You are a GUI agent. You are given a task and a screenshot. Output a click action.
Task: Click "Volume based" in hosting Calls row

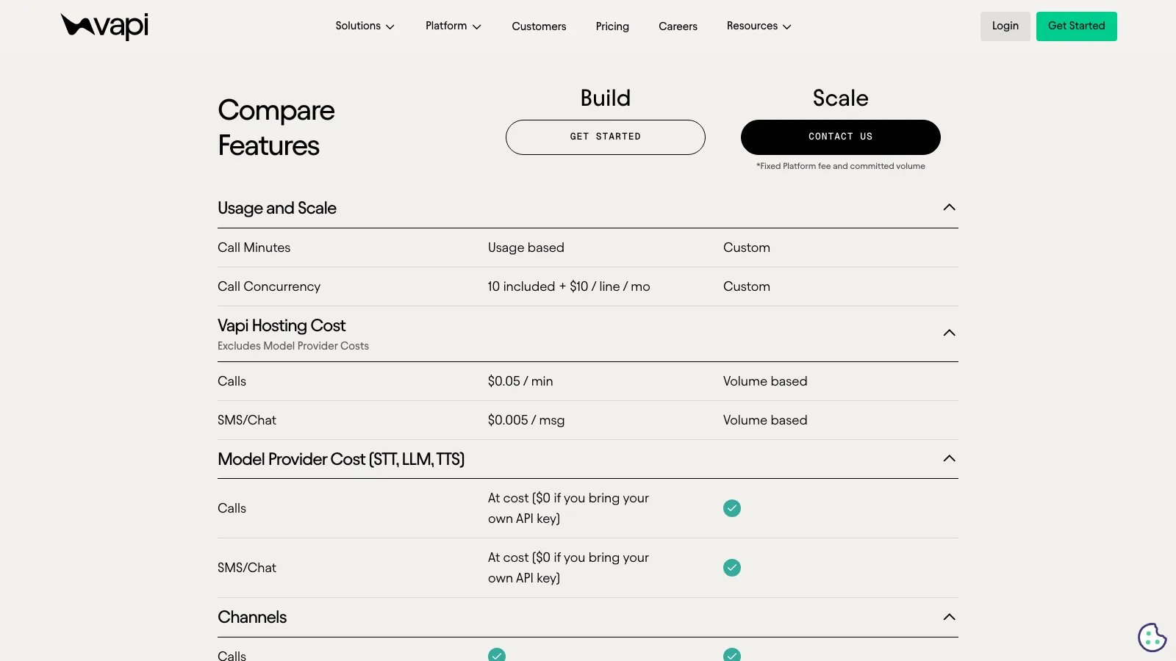click(765, 381)
